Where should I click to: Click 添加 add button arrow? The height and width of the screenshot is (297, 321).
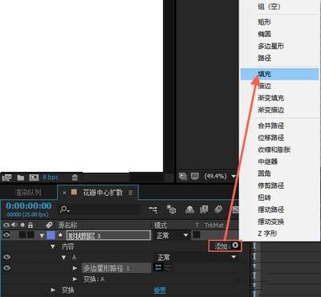[x=235, y=246]
